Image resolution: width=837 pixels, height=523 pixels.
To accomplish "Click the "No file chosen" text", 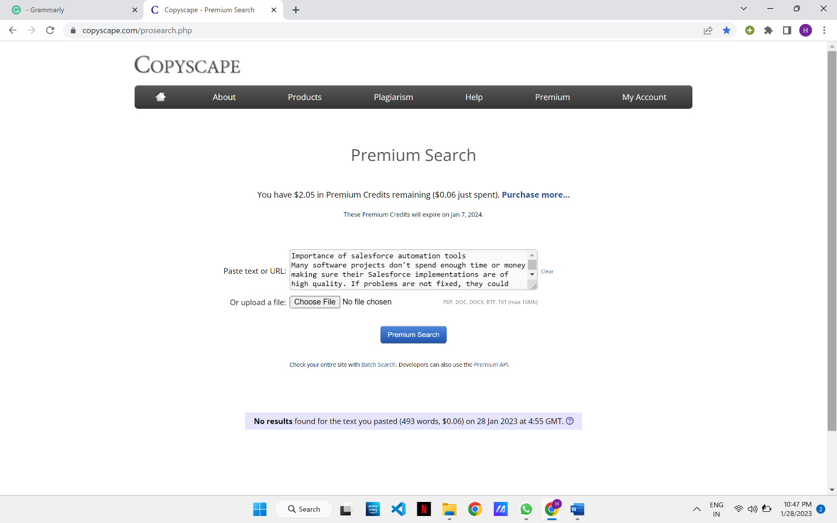I will coord(367,302).
